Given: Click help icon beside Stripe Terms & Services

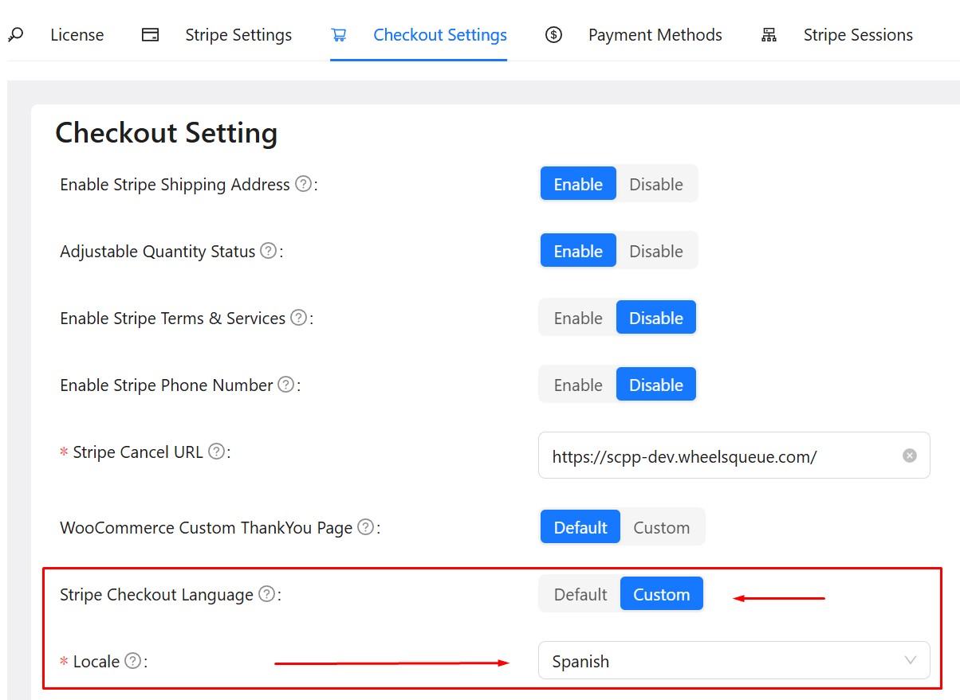Looking at the screenshot, I should tap(298, 318).
